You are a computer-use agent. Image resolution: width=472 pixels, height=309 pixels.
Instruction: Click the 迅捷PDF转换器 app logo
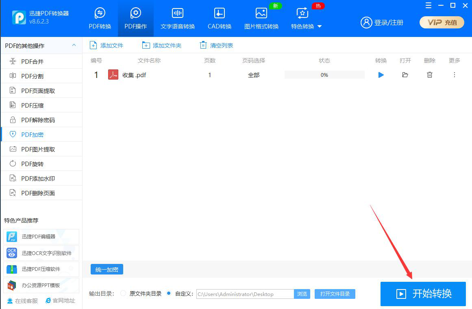point(19,17)
